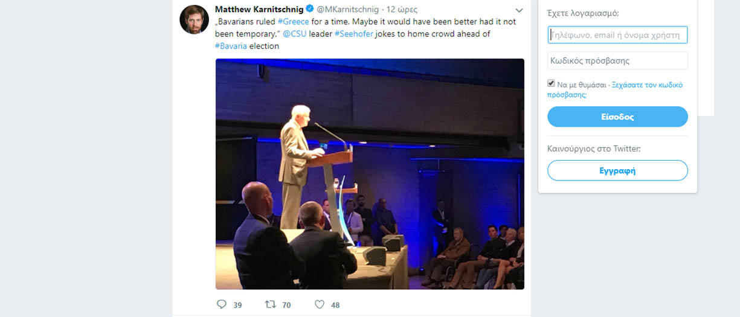The height and width of the screenshot is (317, 740).
Task: Expand the tweet options chevron
Action: (x=519, y=10)
